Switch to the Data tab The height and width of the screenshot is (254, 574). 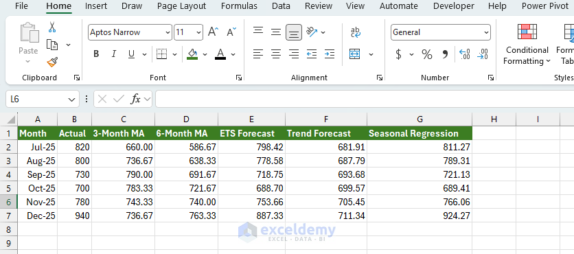tap(281, 6)
